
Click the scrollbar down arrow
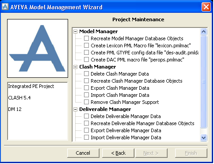click(203, 138)
